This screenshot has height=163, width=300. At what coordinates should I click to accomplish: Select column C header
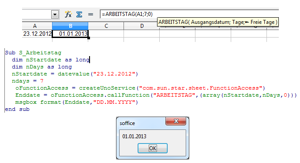106,26
